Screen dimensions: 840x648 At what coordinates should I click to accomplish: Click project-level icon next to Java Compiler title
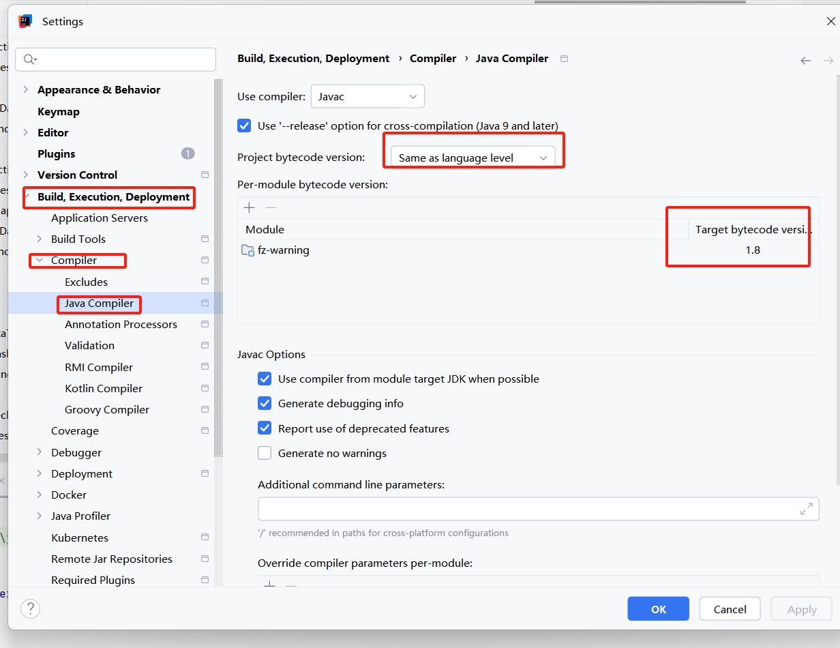pyautogui.click(x=564, y=59)
